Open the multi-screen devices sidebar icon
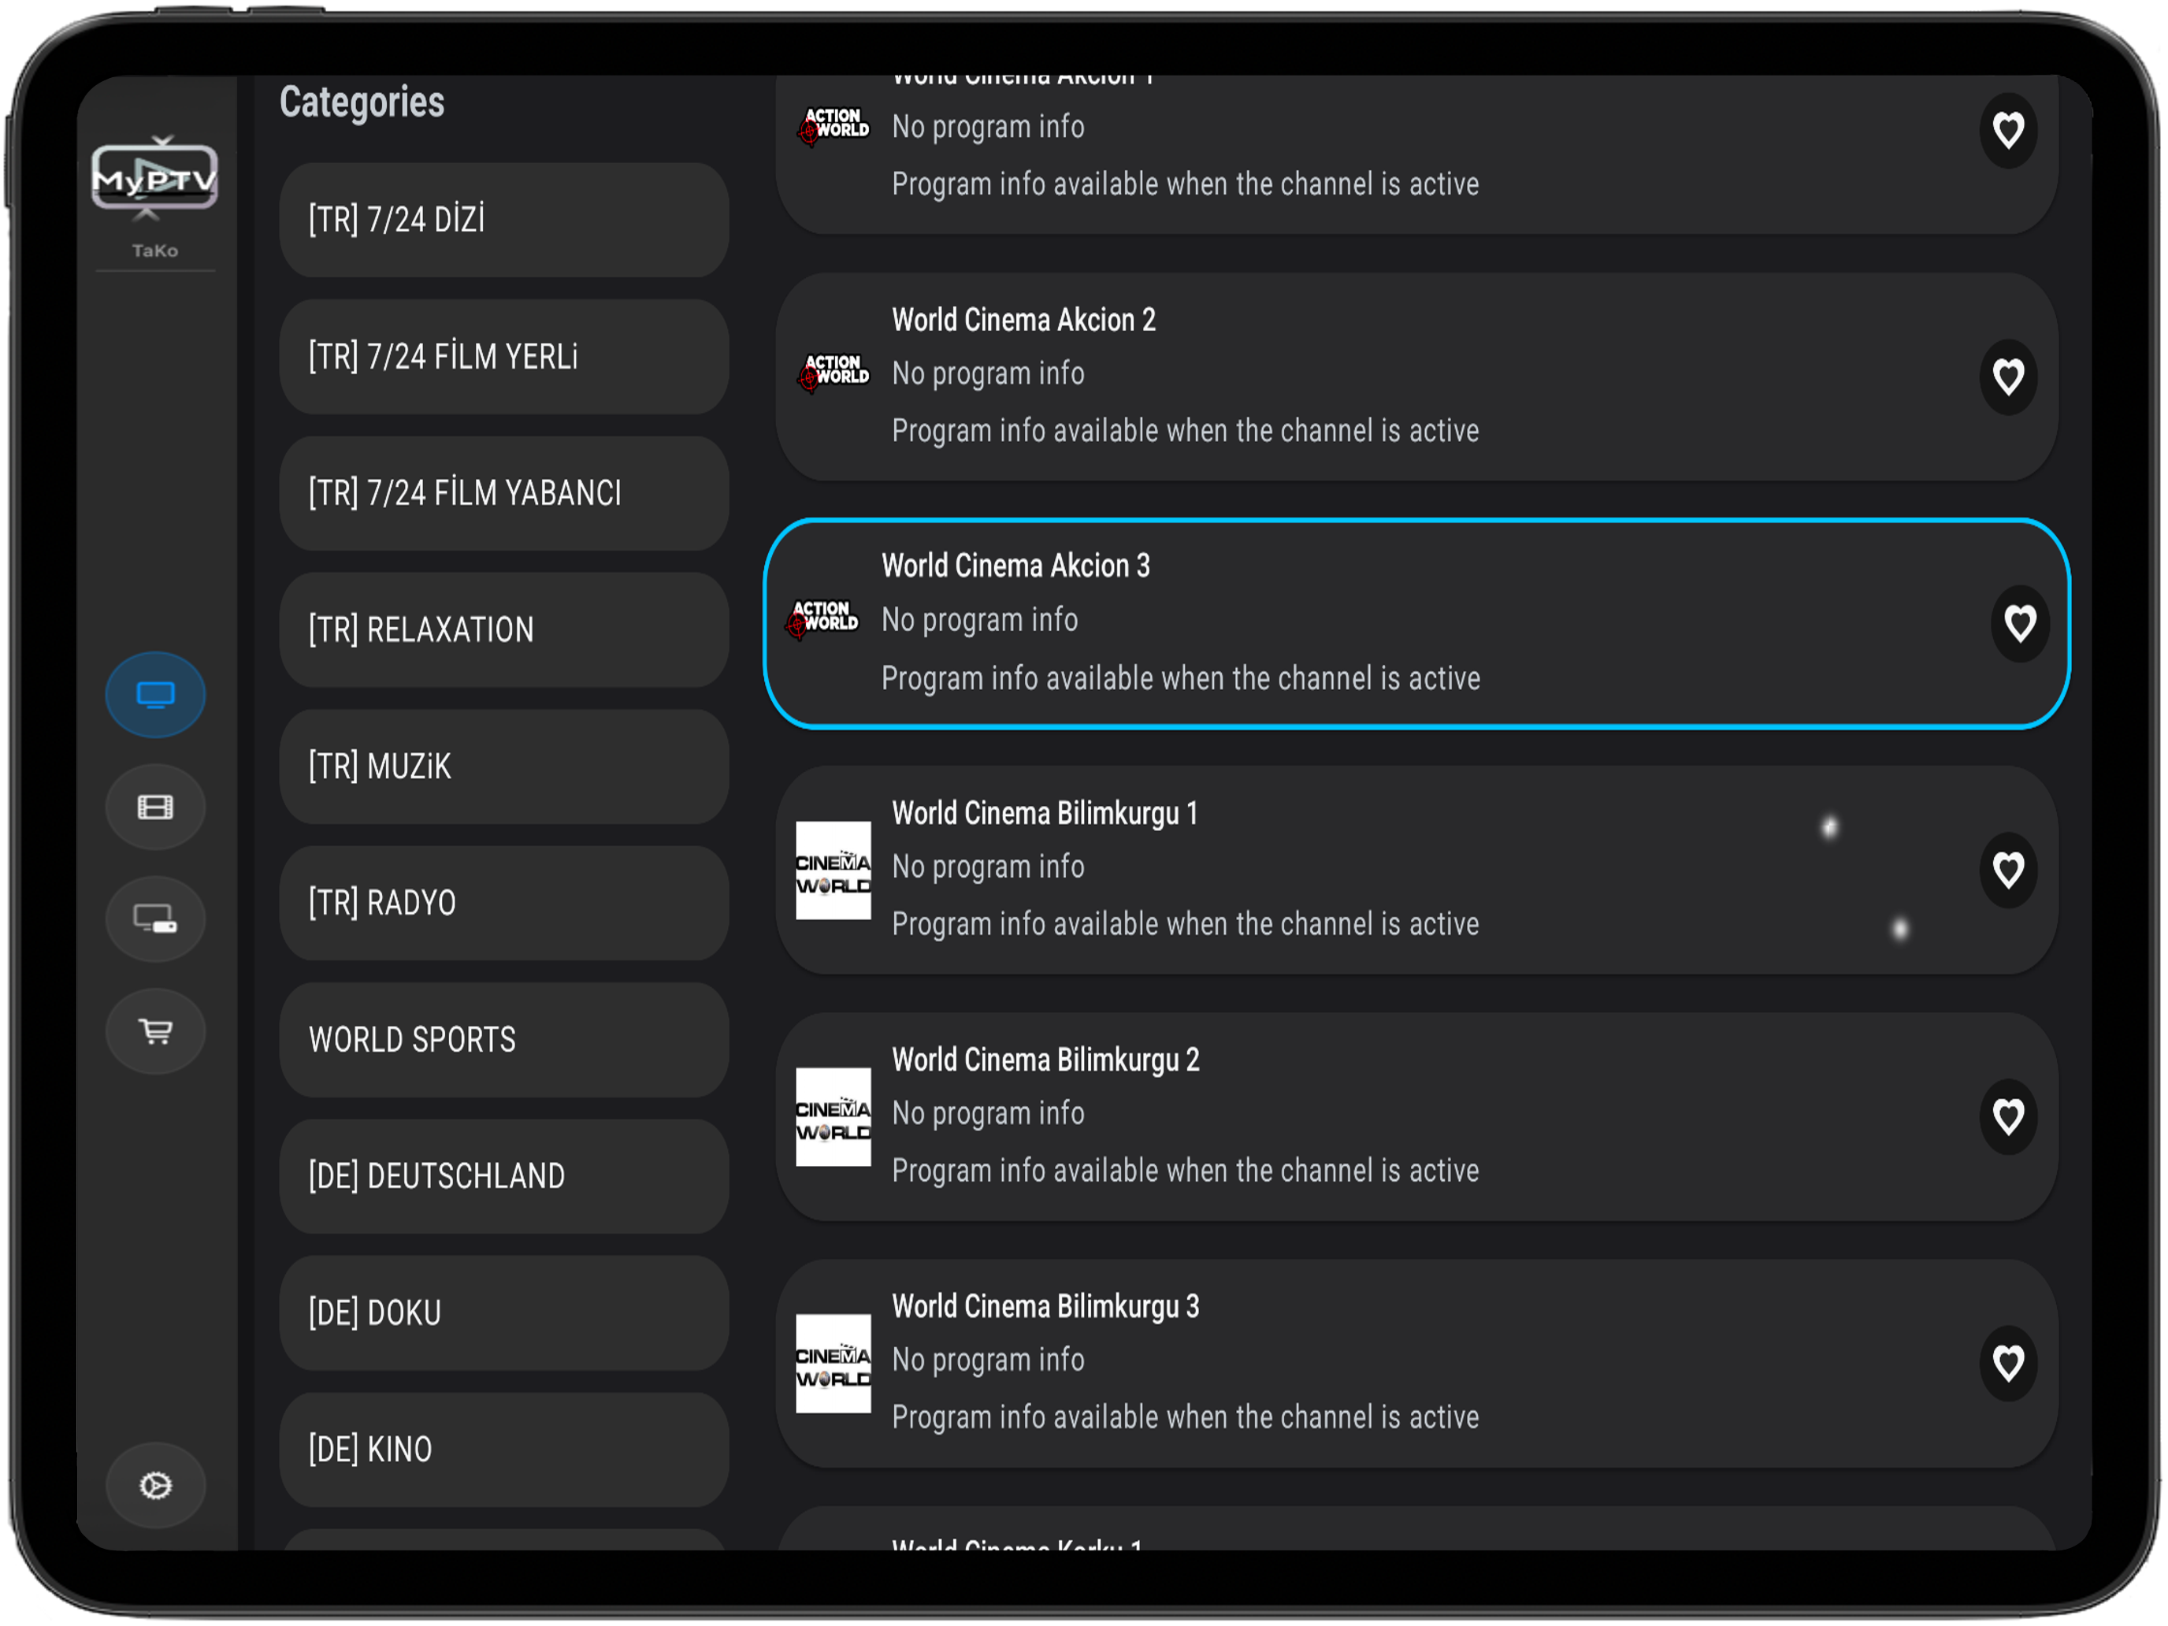2168x1626 pixels. pyautogui.click(x=155, y=919)
